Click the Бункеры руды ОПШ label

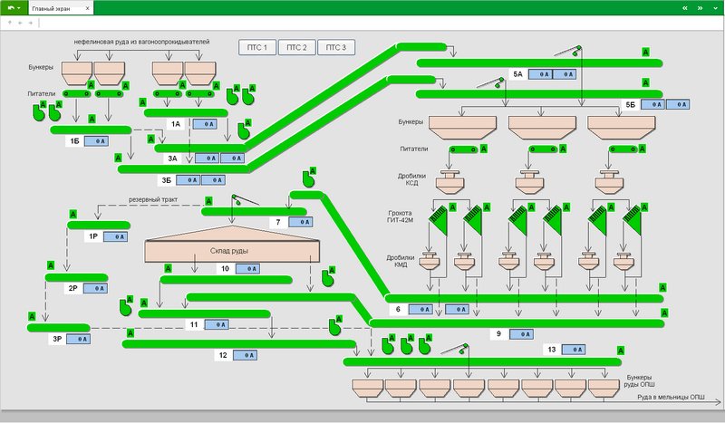coord(639,381)
